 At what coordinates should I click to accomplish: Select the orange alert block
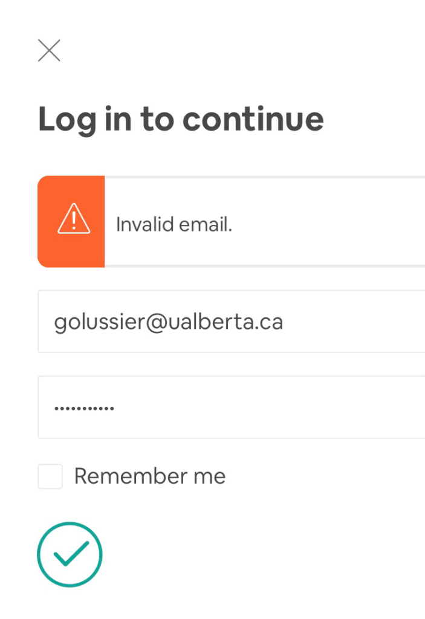71,221
